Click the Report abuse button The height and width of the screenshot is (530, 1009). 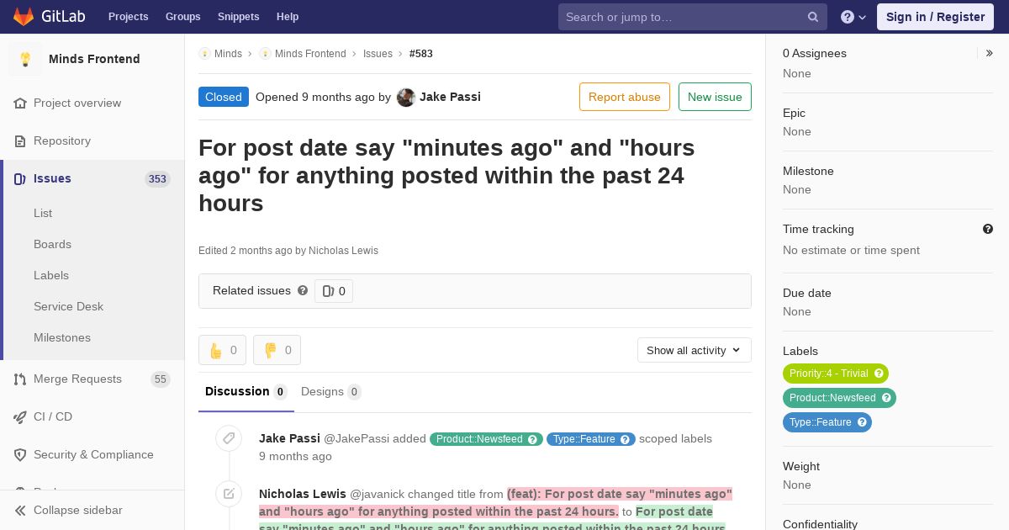(x=625, y=97)
